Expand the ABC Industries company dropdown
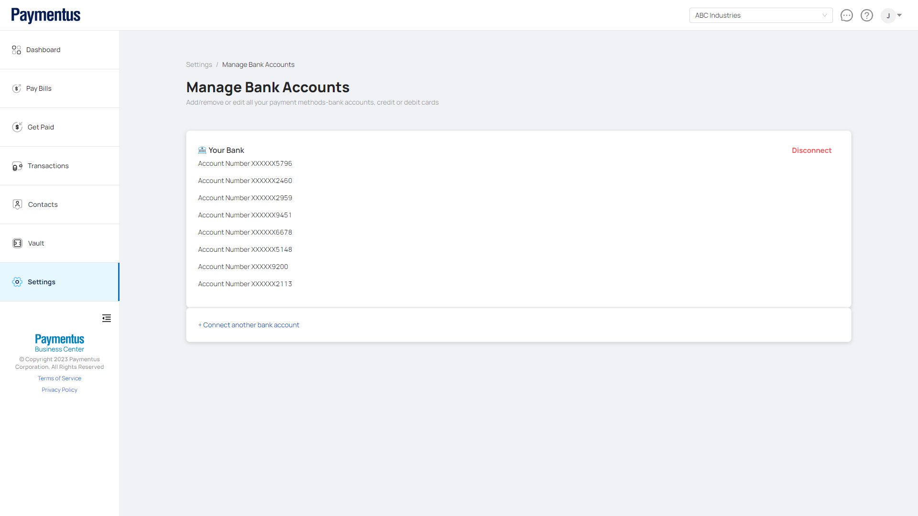The width and height of the screenshot is (918, 516). (x=761, y=15)
